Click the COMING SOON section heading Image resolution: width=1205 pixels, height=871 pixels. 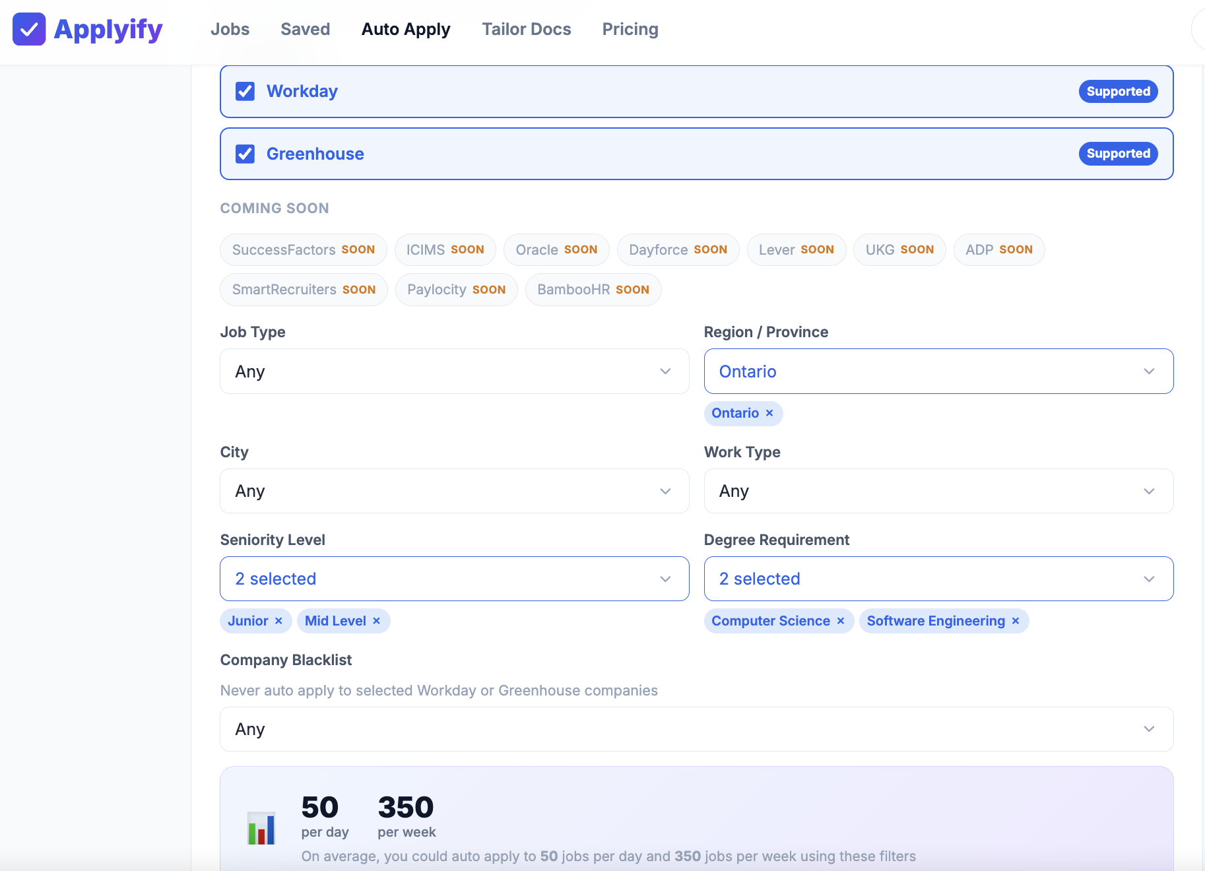[x=275, y=209]
